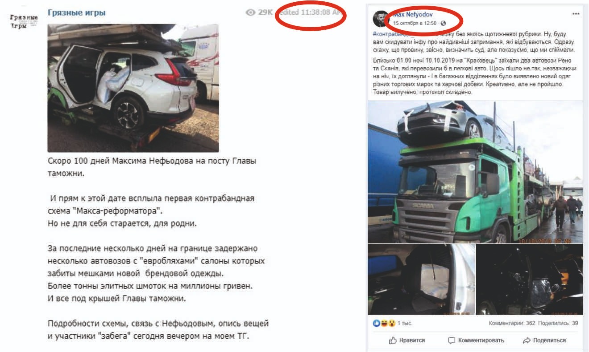Click the Комментировать button

[476, 340]
